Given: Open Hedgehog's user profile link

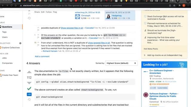Looking at the screenshot, I should pyautogui.click(x=117, y=15).
